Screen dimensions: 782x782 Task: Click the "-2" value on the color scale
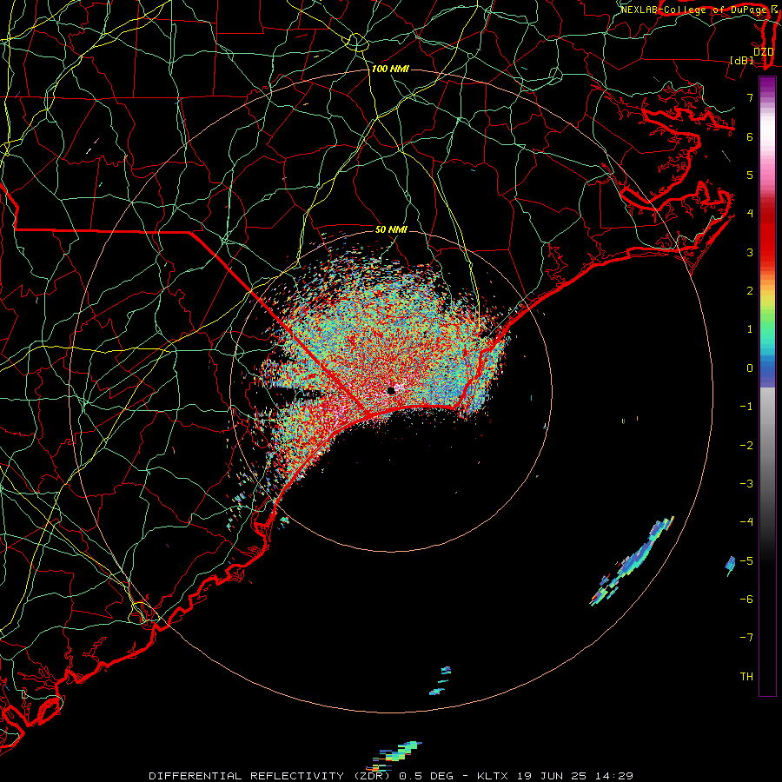pos(746,445)
